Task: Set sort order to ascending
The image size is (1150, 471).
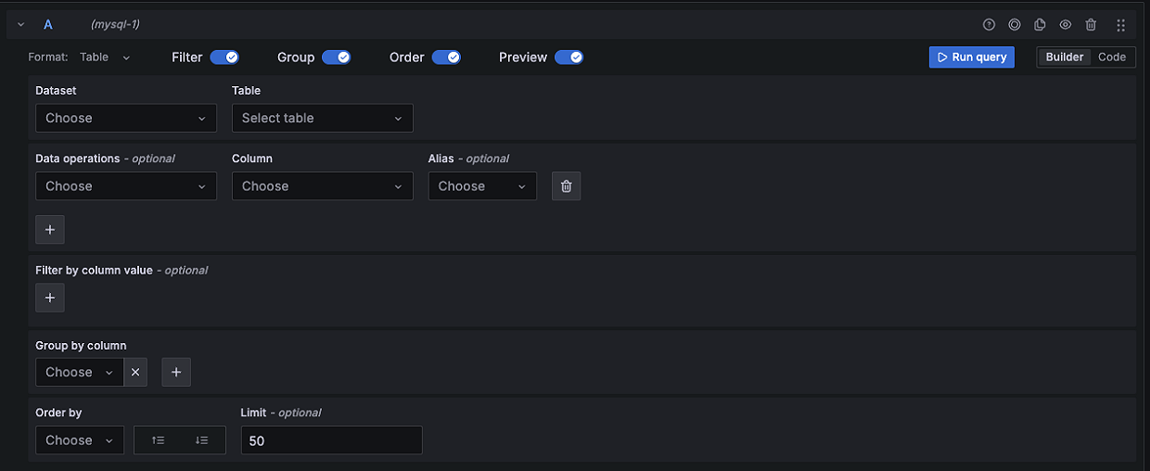Action: (x=158, y=440)
